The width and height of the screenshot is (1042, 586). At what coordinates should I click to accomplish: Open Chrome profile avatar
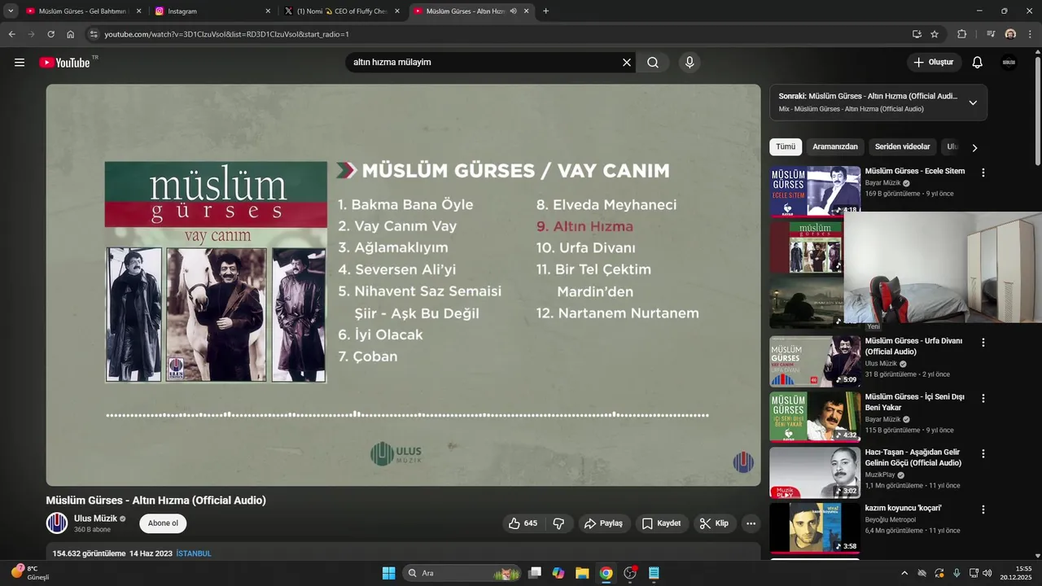[x=1010, y=34]
